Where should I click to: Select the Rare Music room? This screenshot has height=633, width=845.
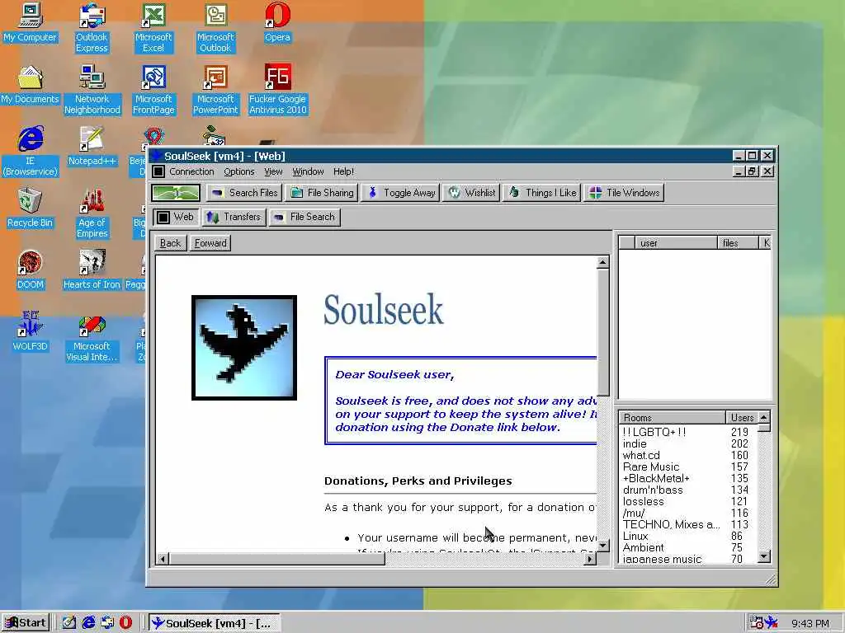click(687, 467)
